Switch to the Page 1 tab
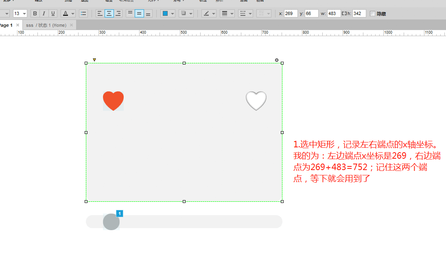The image size is (446, 274). click(6, 25)
